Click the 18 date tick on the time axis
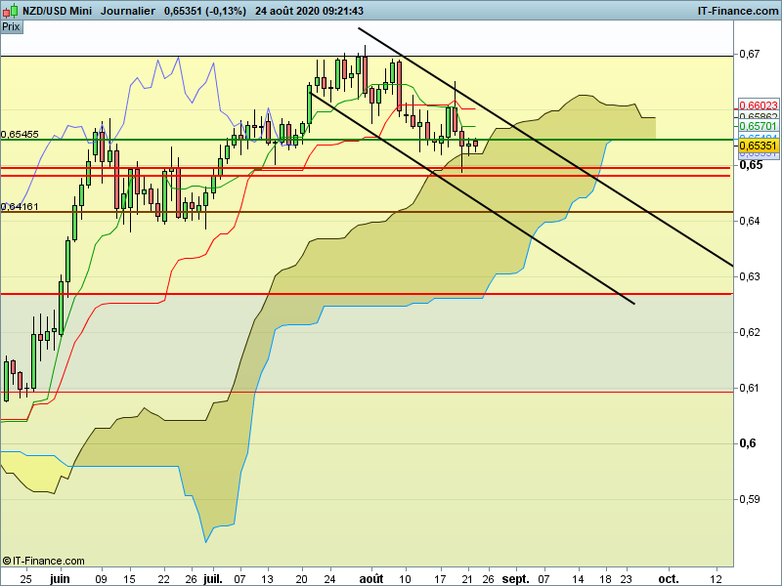Screen dimensions: 782x586 point(605,579)
